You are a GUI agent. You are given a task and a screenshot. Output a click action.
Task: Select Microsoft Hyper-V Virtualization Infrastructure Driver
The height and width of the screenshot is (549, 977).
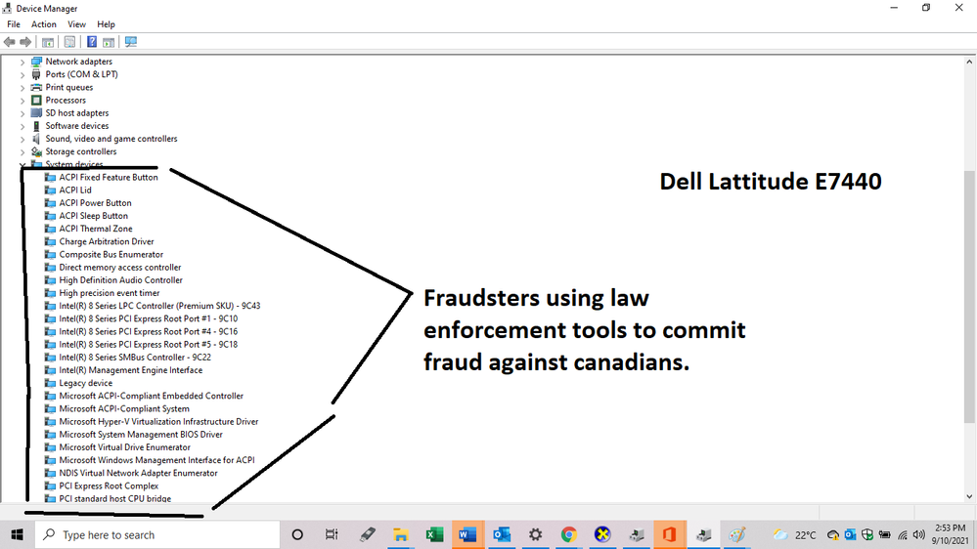click(x=158, y=421)
